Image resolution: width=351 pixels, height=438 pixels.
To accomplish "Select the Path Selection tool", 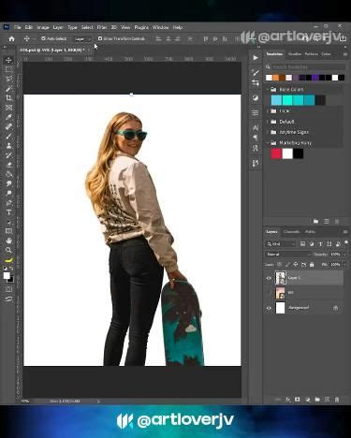I will tap(8, 222).
